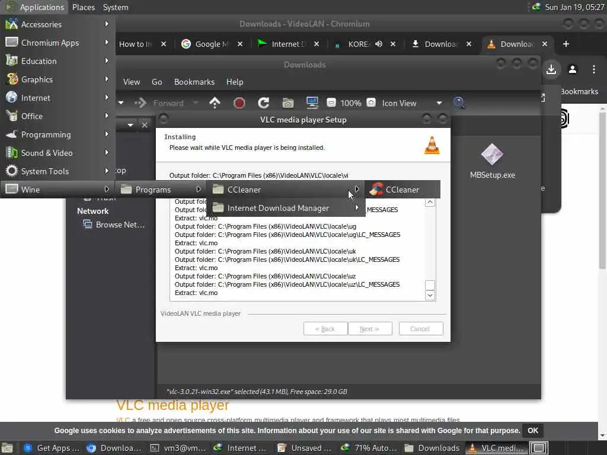607x455 pixels.
Task: Select Browse Network in sidebar
Action: (114, 225)
